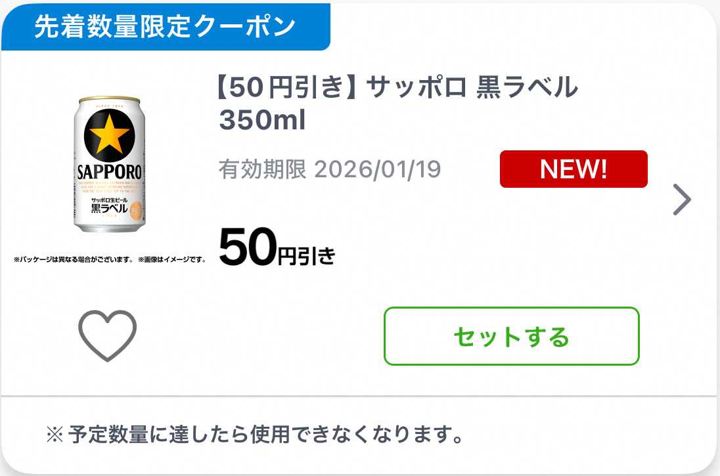The height and width of the screenshot is (476, 720).
Task: Click the 黒ラベル text on the can
Action: click(x=109, y=208)
